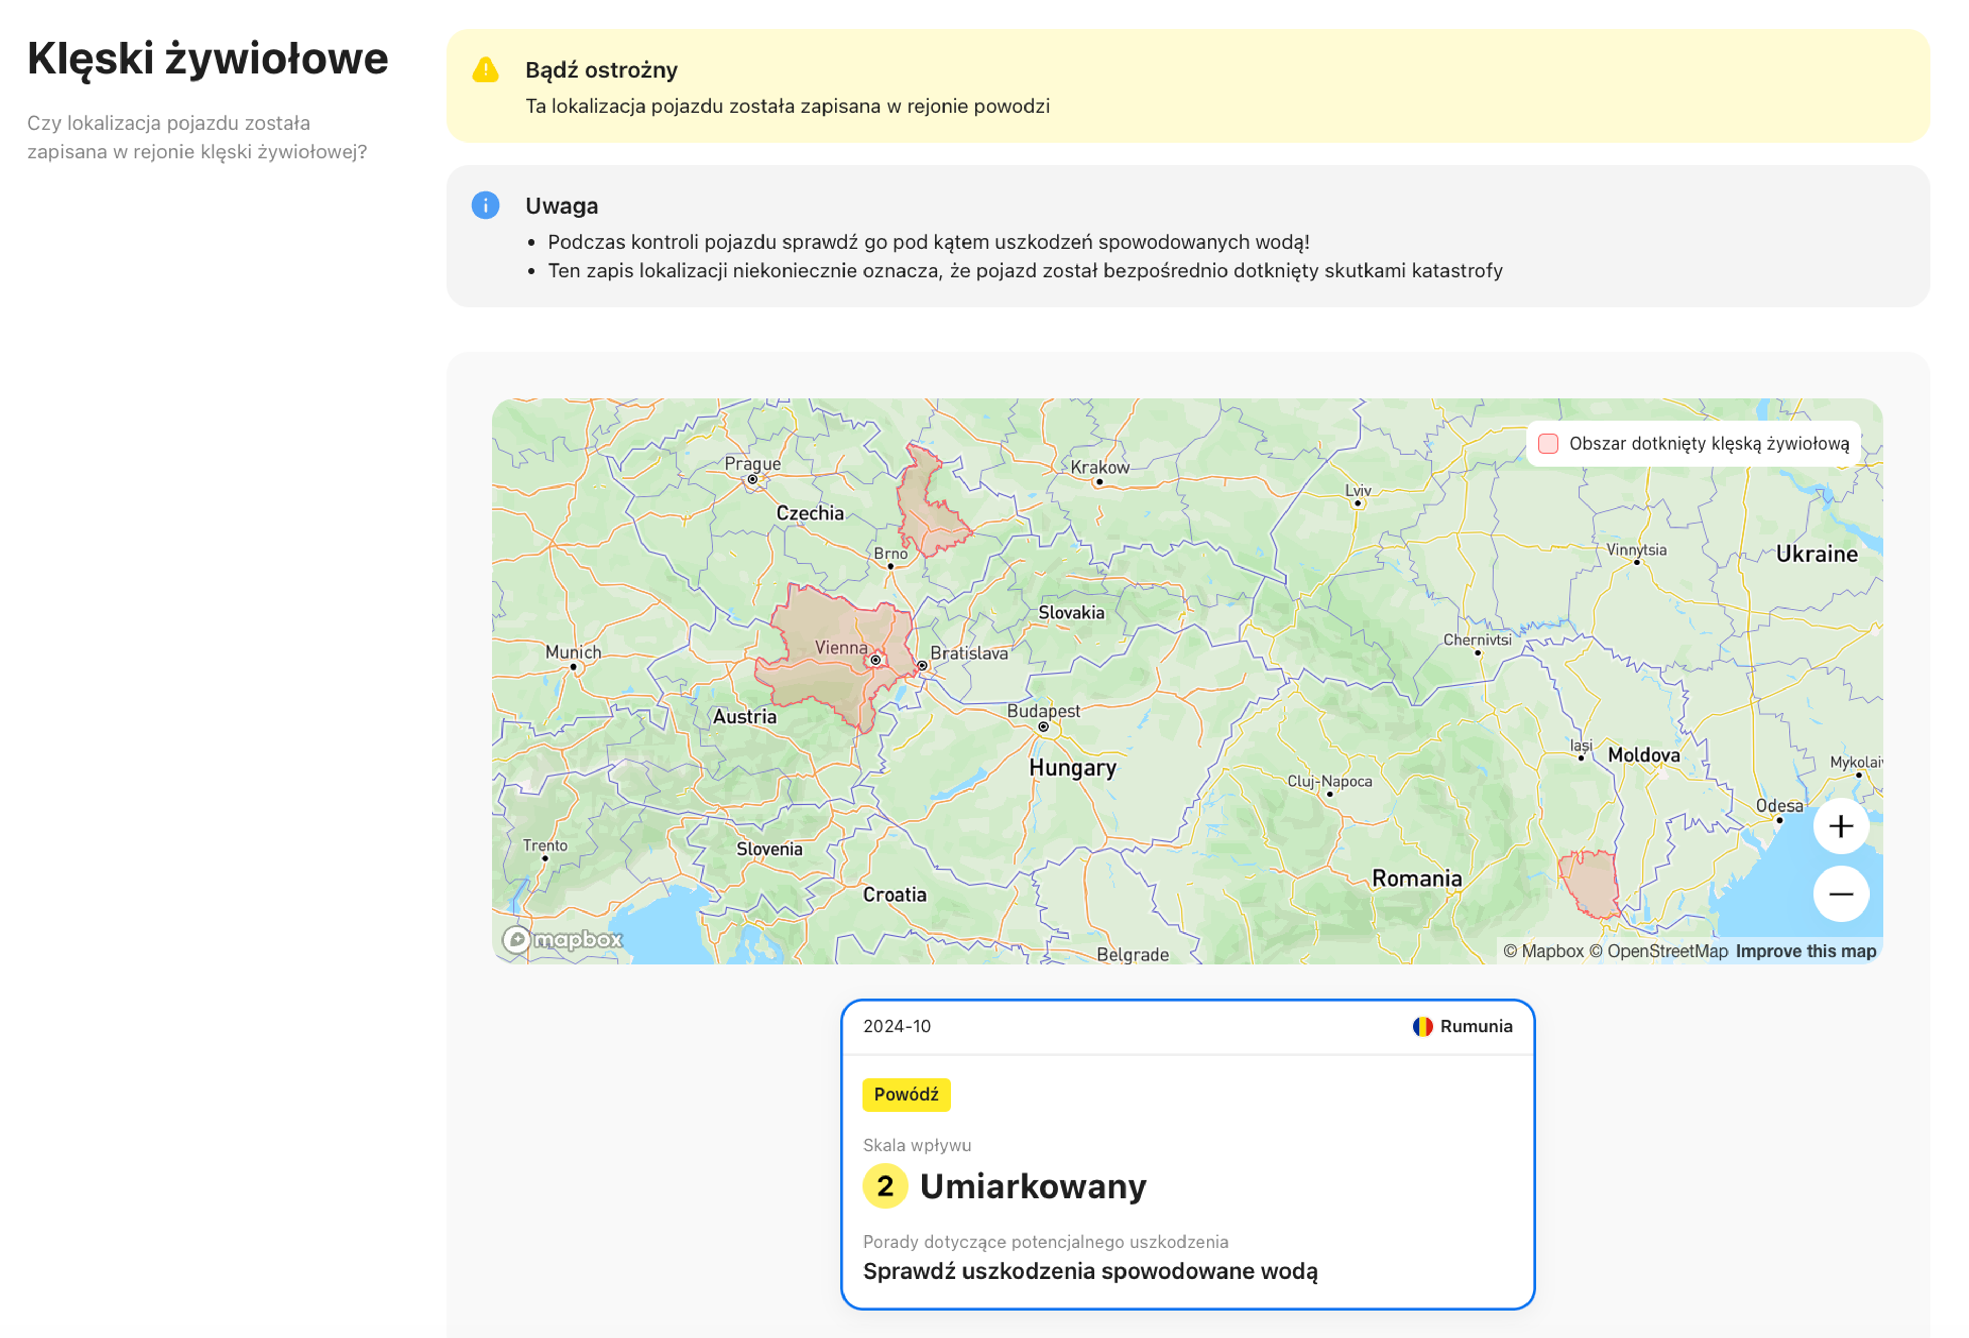Click the yellow warning triangle icon

[x=485, y=69]
